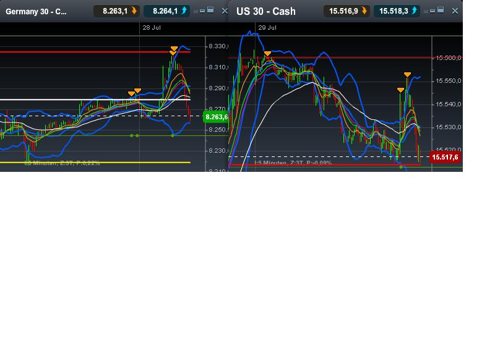Set US 30 chart to smallest window size

(426, 11)
